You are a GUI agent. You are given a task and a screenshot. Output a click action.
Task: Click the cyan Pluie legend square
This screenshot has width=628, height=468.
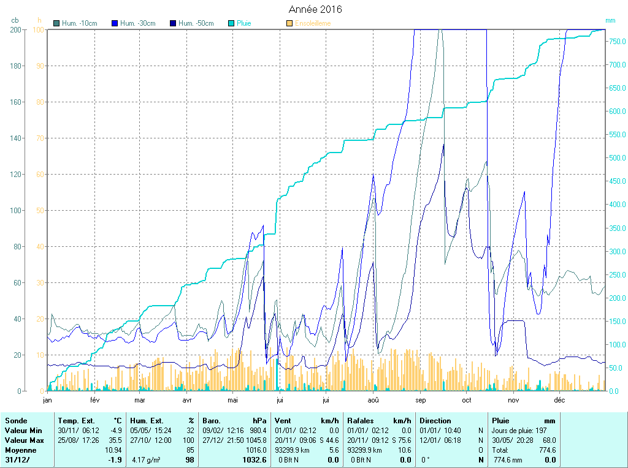pyautogui.click(x=231, y=23)
